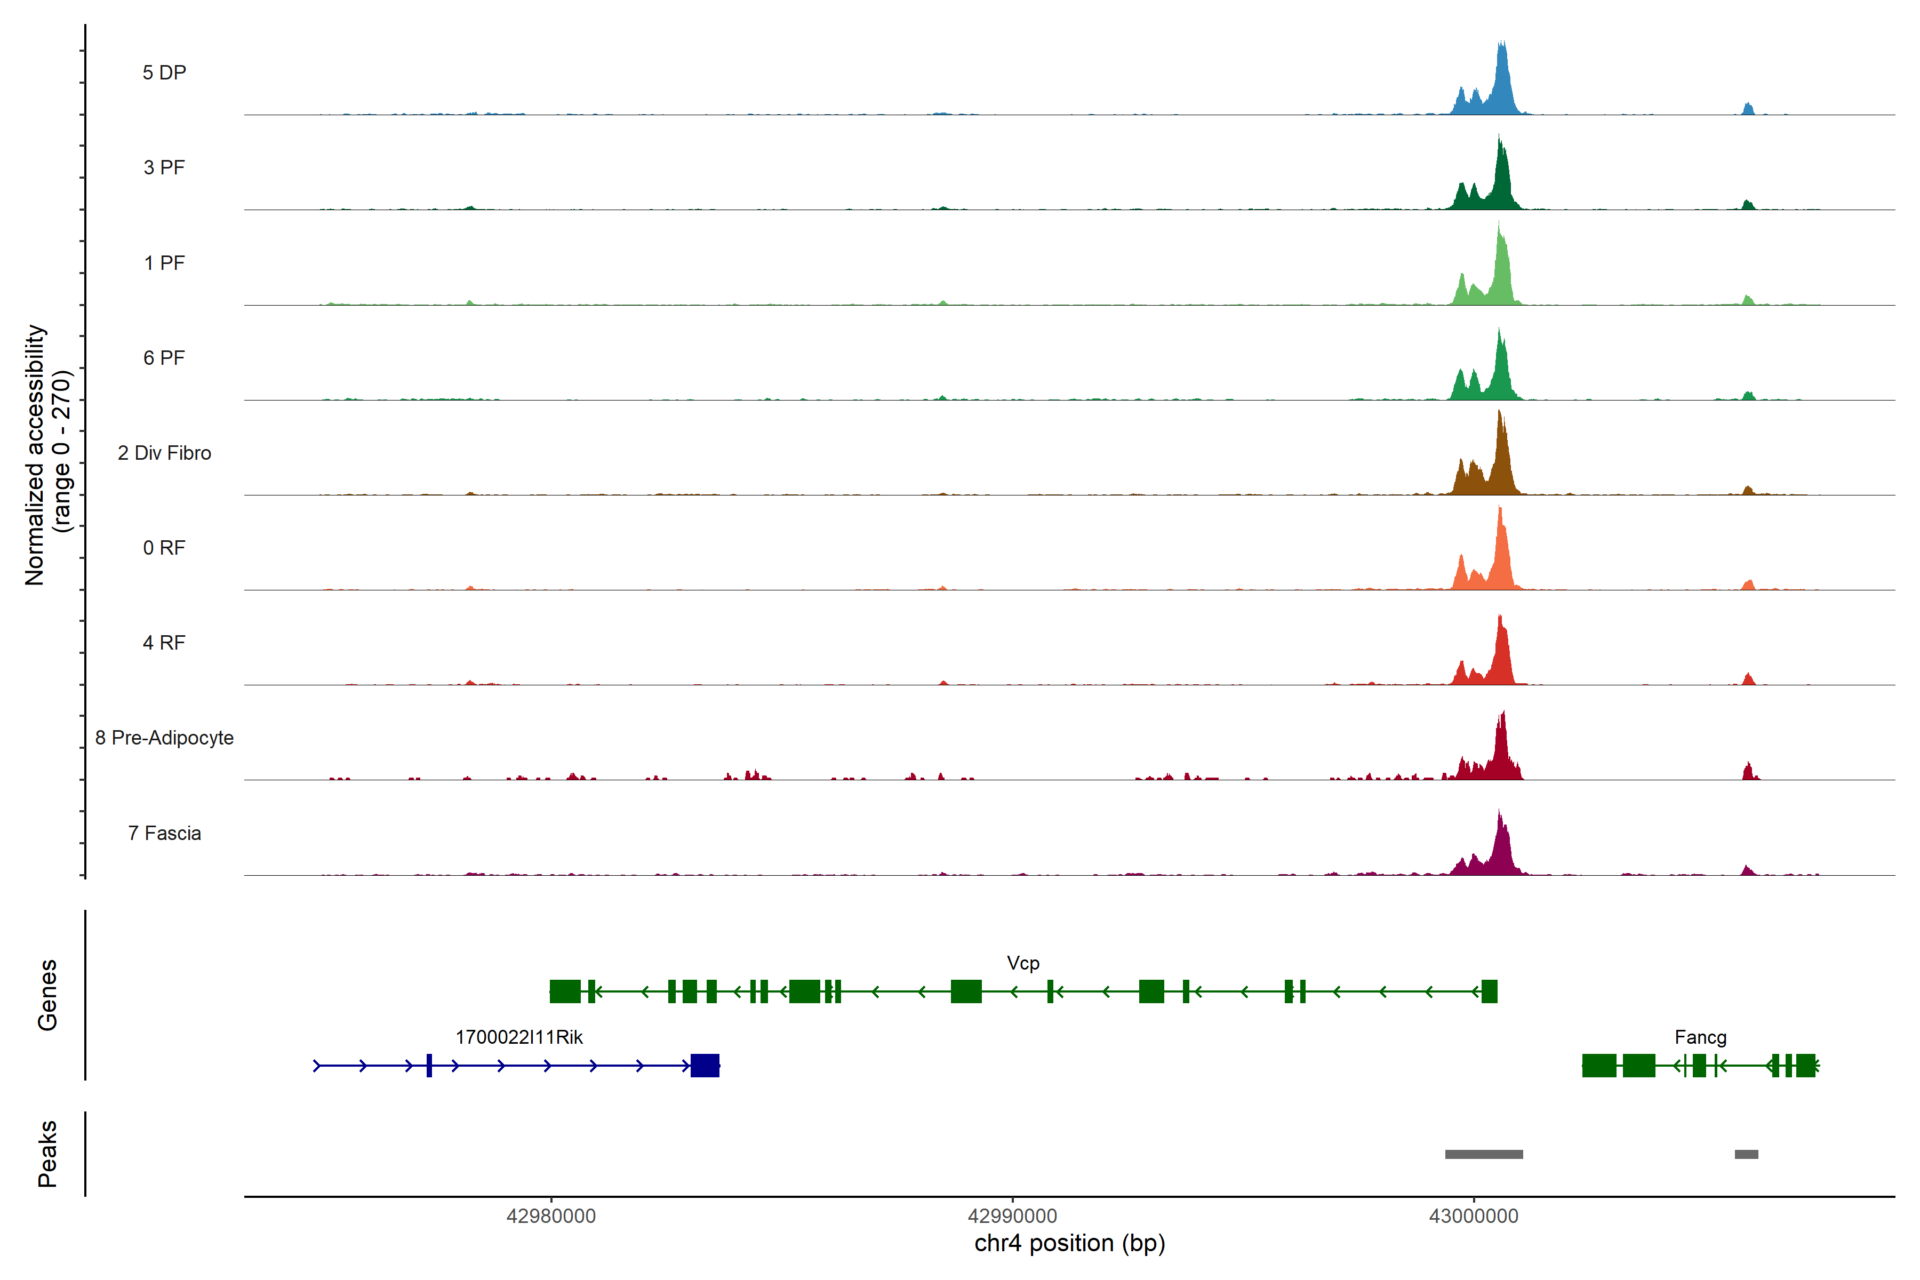Click the chr4 position (bp) axis title
The height and width of the screenshot is (1280, 1920).
[x=1069, y=1244]
